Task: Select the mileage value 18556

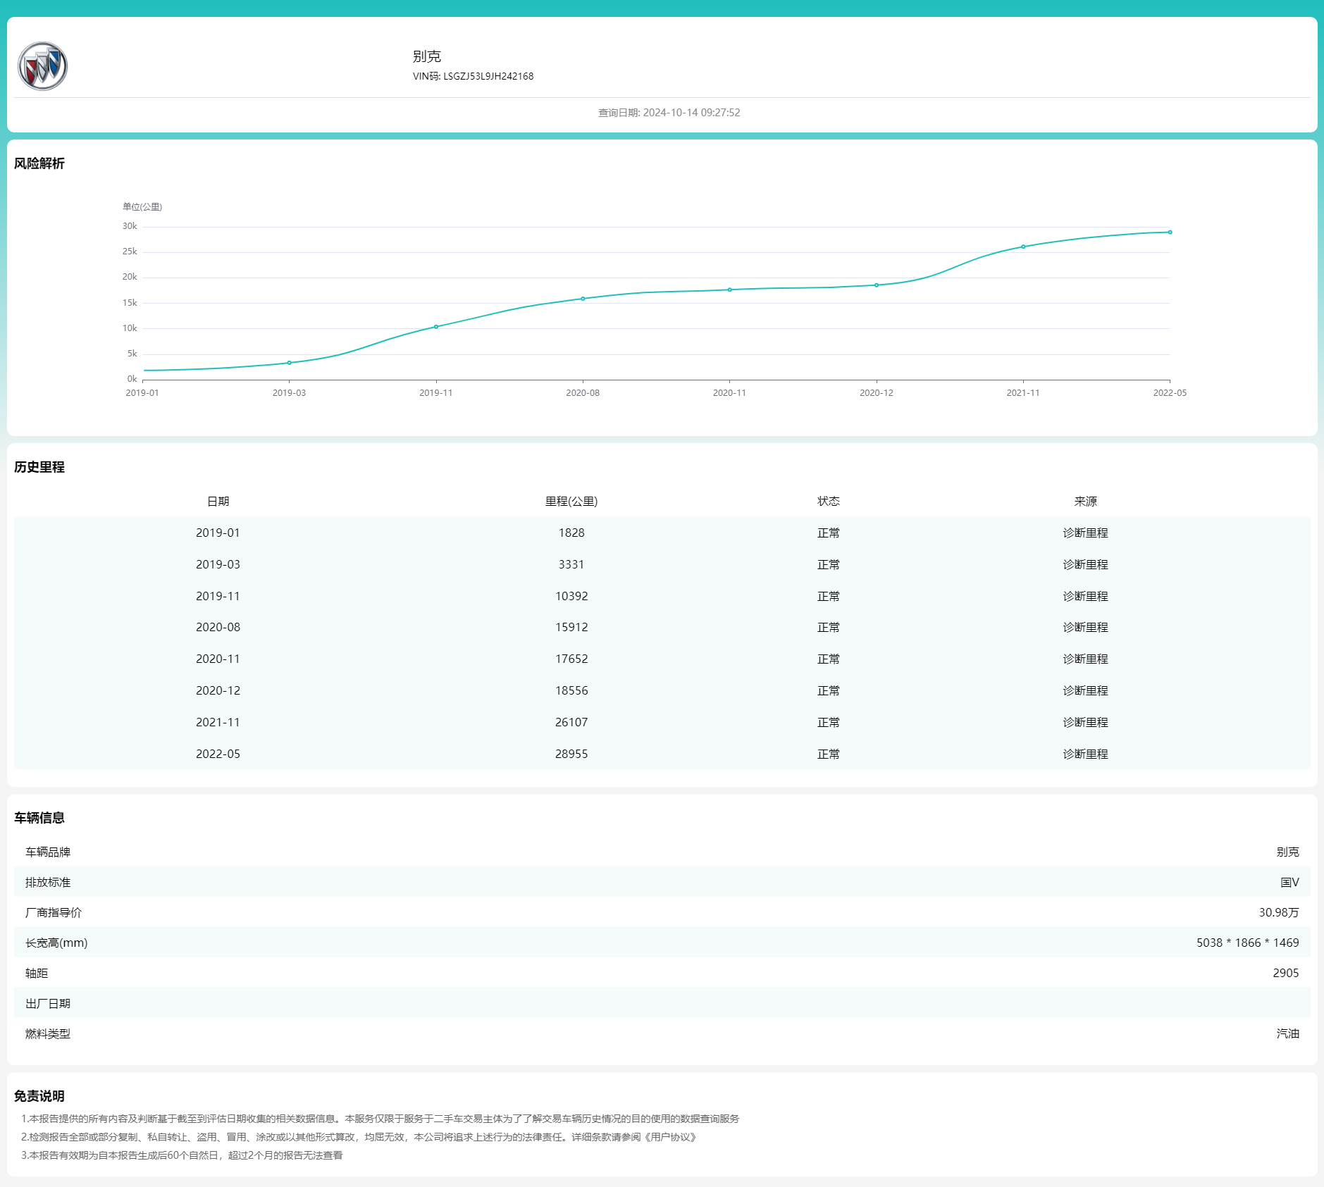Action: point(571,690)
